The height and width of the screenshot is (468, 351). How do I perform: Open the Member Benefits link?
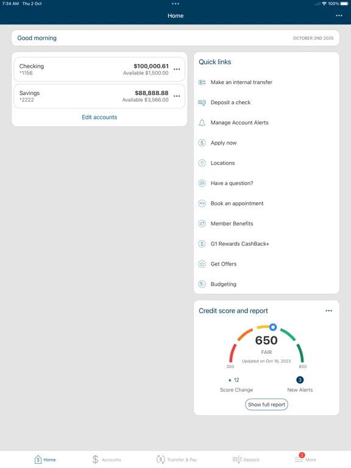(x=232, y=224)
